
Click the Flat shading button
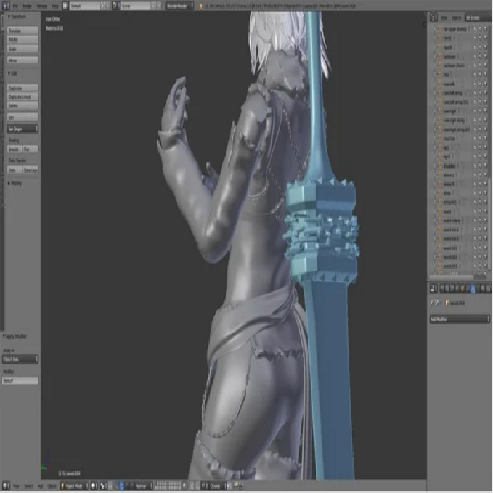coord(30,149)
